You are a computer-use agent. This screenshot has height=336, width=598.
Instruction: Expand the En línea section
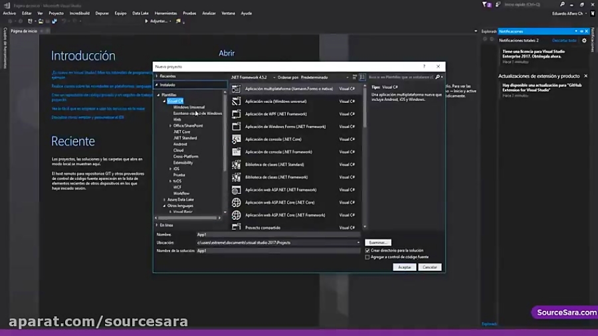pyautogui.click(x=157, y=225)
